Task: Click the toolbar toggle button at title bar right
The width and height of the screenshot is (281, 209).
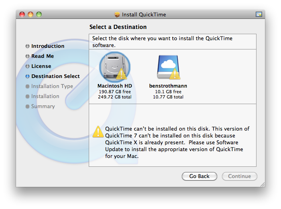Action: click(259, 14)
